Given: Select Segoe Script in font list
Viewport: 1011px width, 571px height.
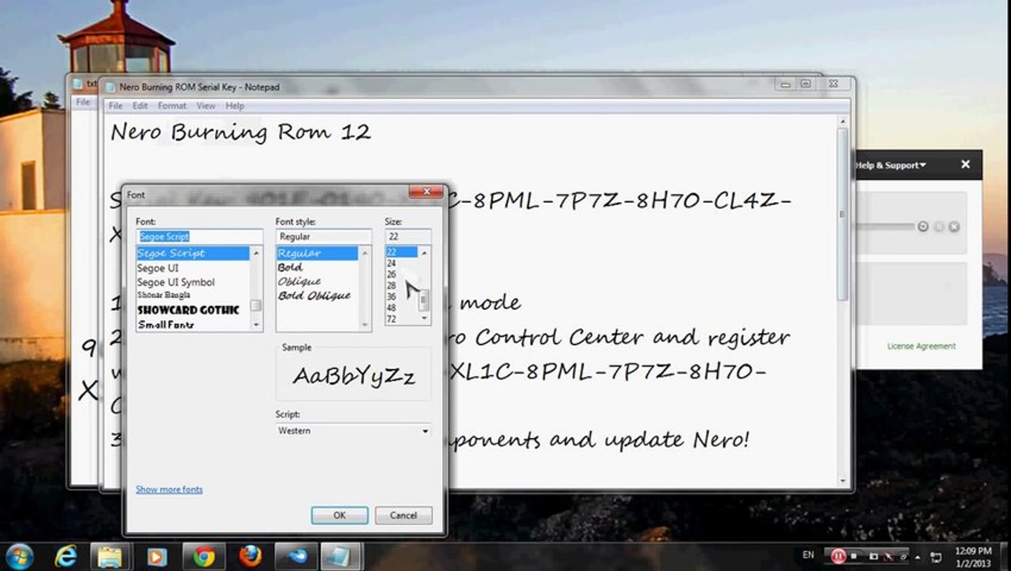Looking at the screenshot, I should point(193,253).
